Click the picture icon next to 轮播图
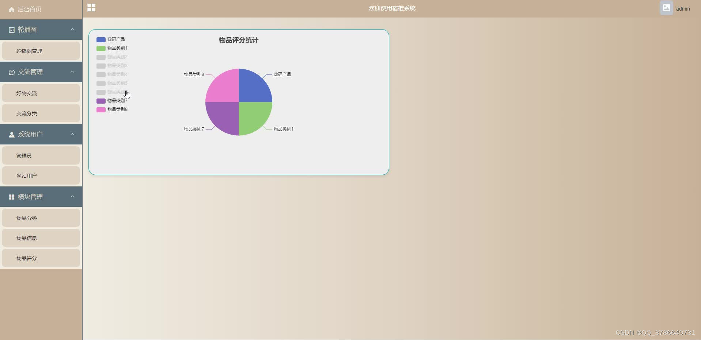This screenshot has width=701, height=340. pos(12,30)
